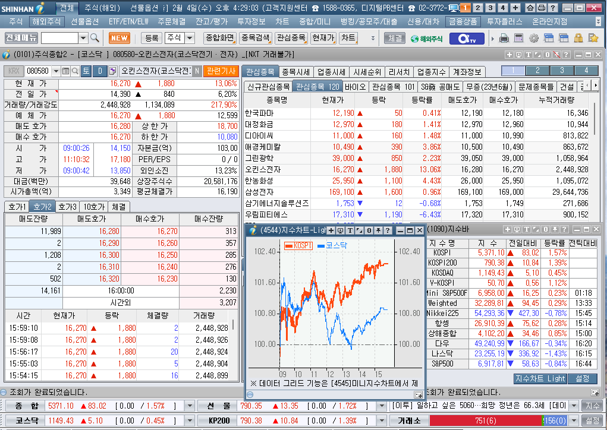The width and height of the screenshot is (607, 430).
Task: Click the 전체메뉴 search input field
Action: [59, 38]
